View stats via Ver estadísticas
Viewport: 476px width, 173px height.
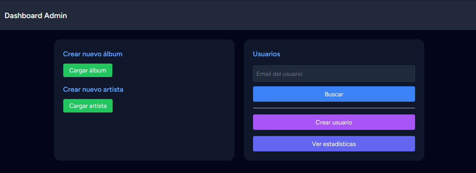tap(334, 144)
